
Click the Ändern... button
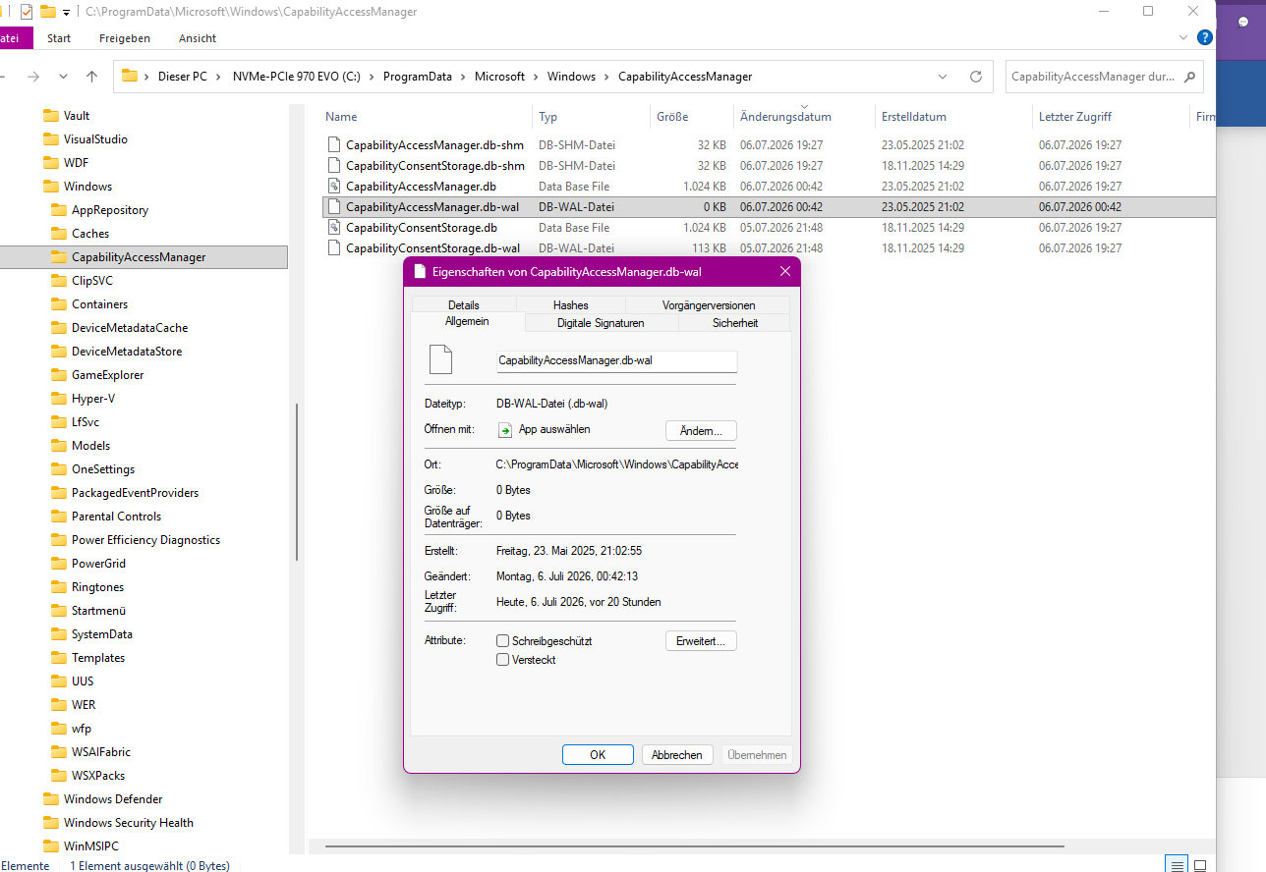click(x=701, y=431)
